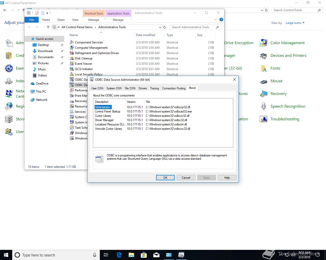This screenshot has height=260, width=326.
Task: Select the Driver Manager row
Action: coord(163,120)
